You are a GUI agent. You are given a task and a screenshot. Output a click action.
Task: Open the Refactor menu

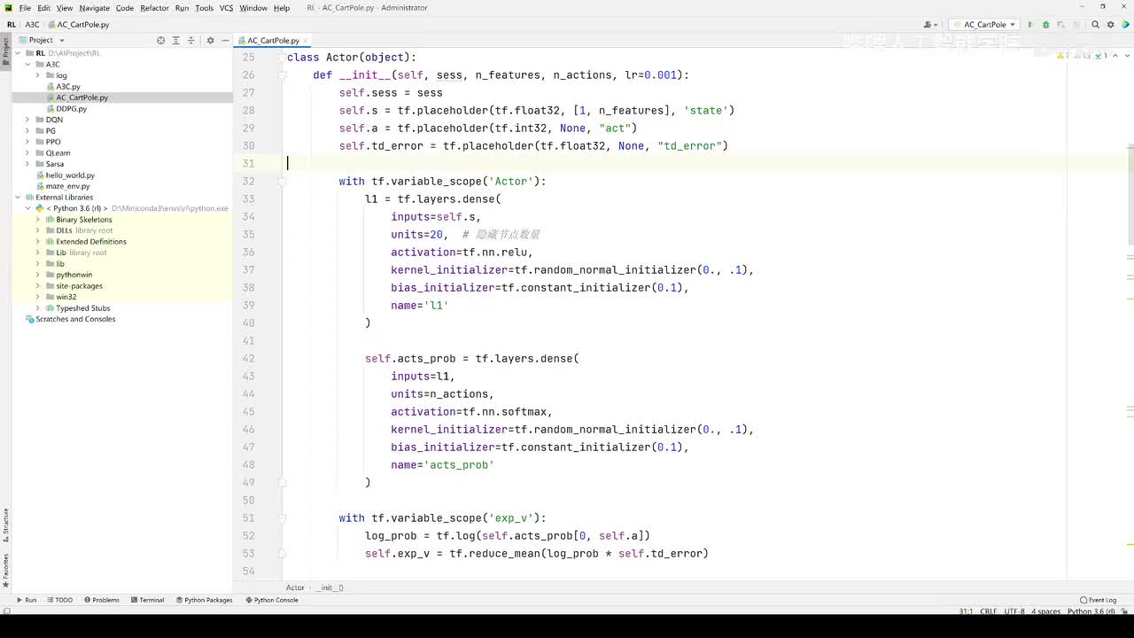pos(154,8)
